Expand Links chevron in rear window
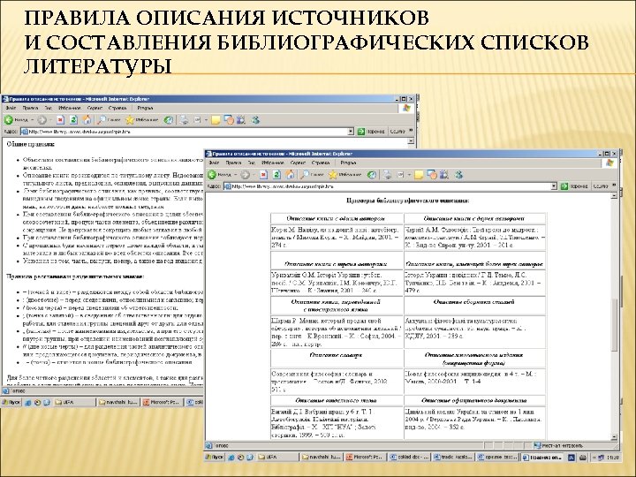 [x=411, y=131]
